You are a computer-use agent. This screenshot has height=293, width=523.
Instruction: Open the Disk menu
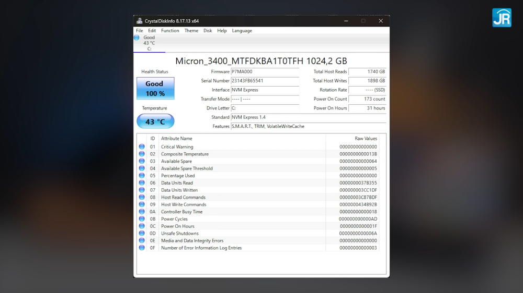pos(208,31)
